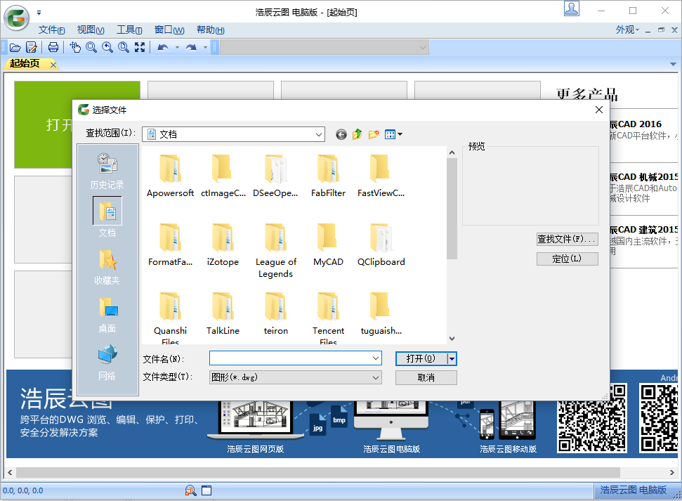Click the go back icon in dialog

tap(341, 134)
